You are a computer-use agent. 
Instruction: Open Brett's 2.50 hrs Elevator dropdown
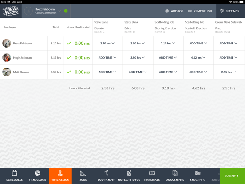coord(107,43)
